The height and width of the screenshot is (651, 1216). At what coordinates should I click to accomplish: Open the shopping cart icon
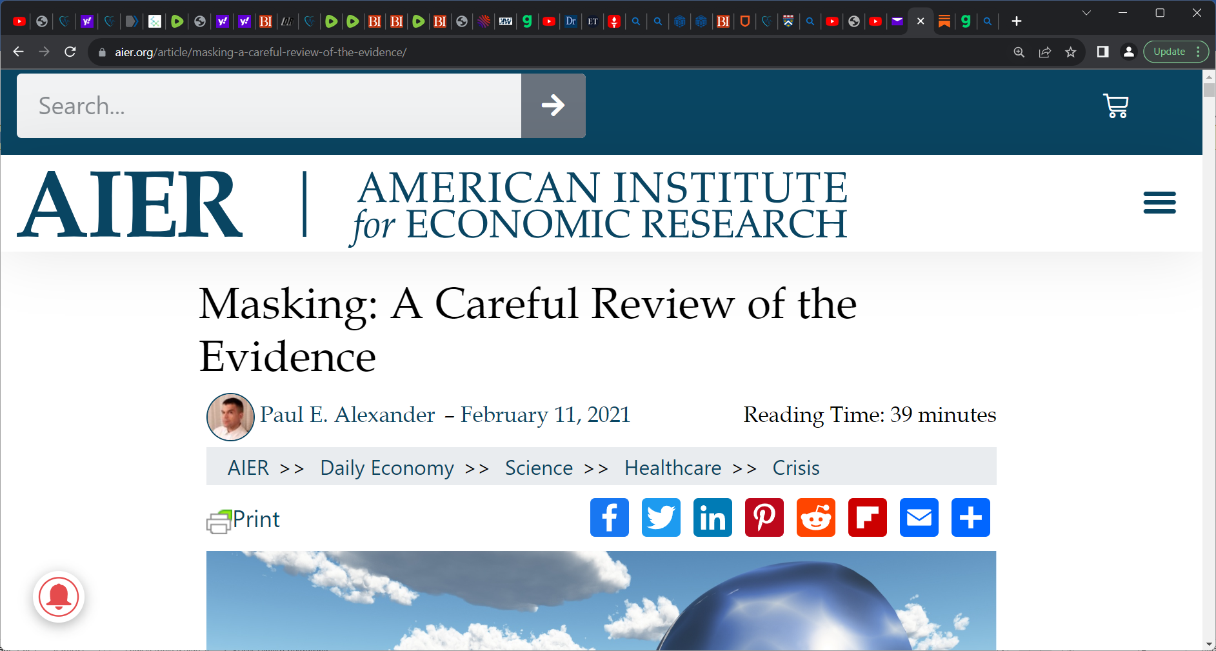pos(1115,106)
